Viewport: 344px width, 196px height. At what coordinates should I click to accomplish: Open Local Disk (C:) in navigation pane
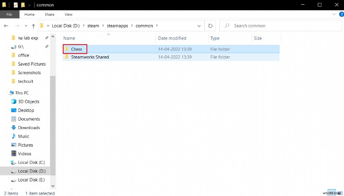(31, 163)
